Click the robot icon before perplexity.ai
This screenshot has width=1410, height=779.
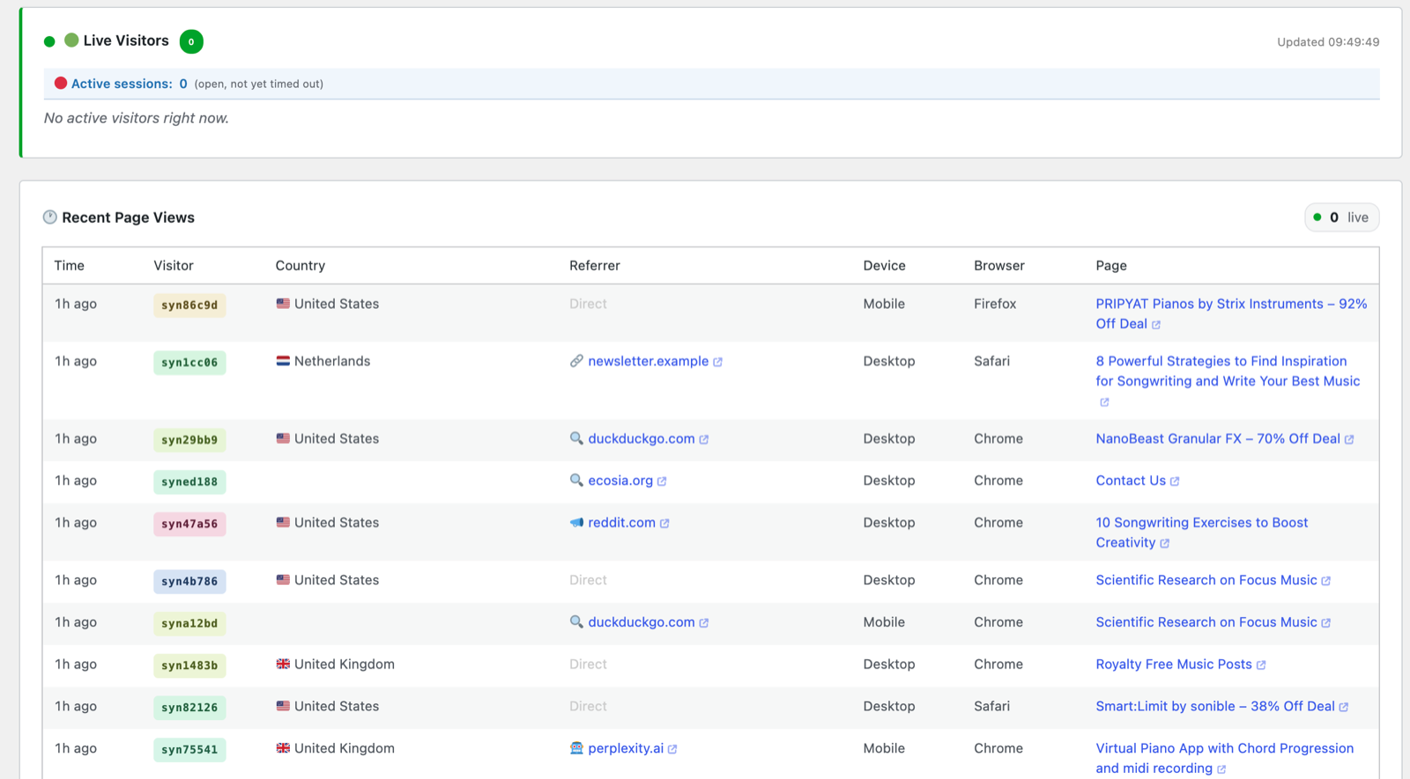(x=576, y=748)
